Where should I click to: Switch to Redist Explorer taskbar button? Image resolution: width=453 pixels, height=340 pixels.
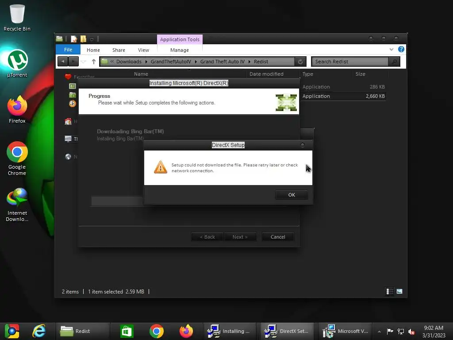(82, 331)
